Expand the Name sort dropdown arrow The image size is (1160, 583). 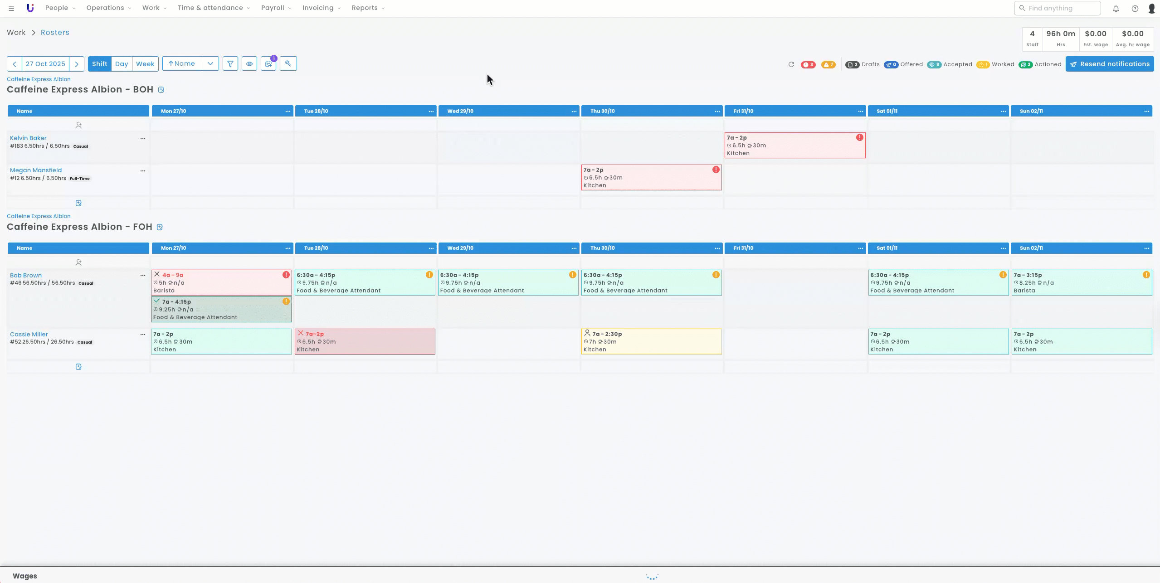tap(210, 64)
